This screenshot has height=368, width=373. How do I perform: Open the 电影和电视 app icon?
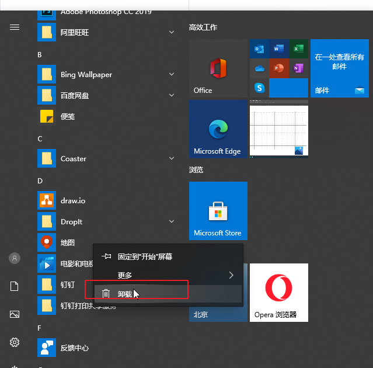[x=47, y=263]
